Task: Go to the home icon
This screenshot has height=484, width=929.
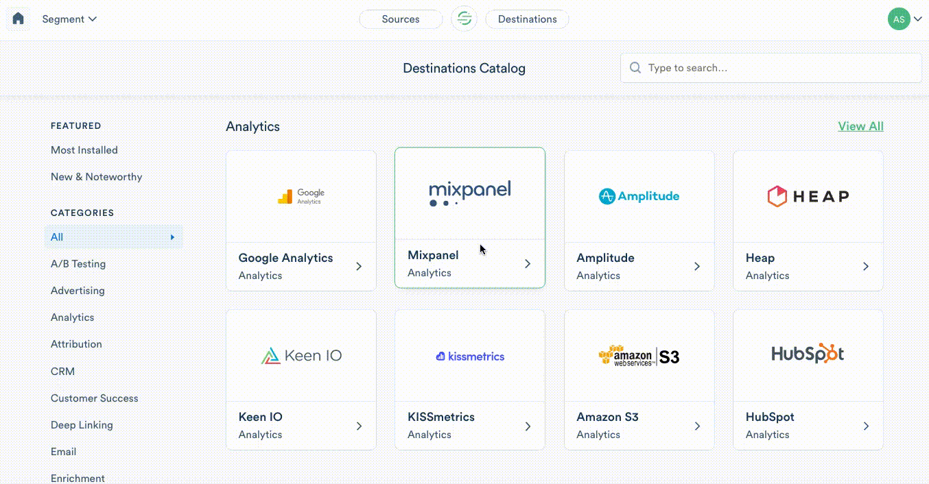Action: click(x=19, y=19)
